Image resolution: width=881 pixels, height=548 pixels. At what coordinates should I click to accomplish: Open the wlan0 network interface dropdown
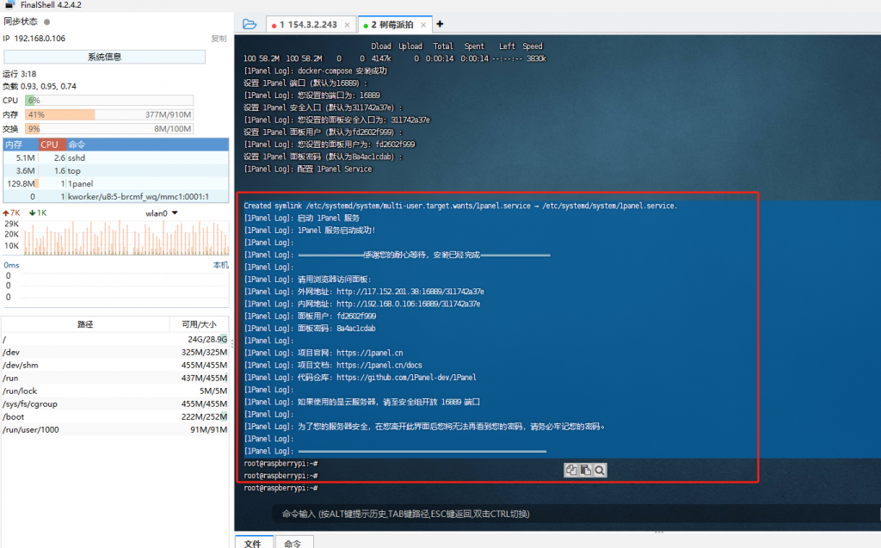pyautogui.click(x=162, y=213)
